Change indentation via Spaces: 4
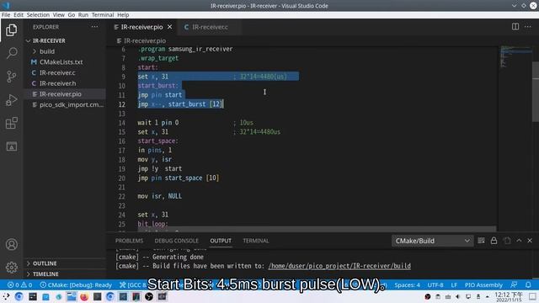This screenshot has width=539, height=303. pyautogui.click(x=407, y=284)
